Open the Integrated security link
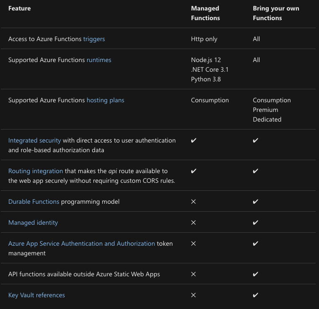Screen dimensions: 319x309 pos(35,140)
